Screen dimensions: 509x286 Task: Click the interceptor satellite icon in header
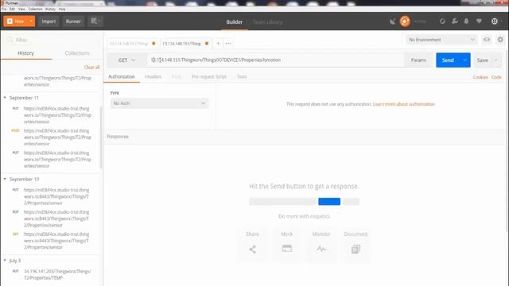(392, 21)
